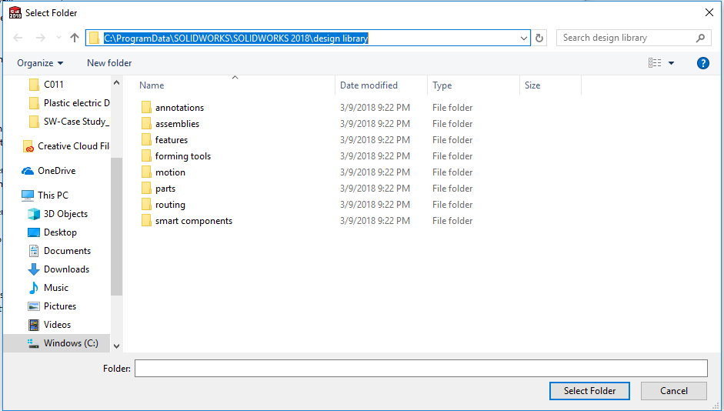Select the motion folder

(x=170, y=172)
